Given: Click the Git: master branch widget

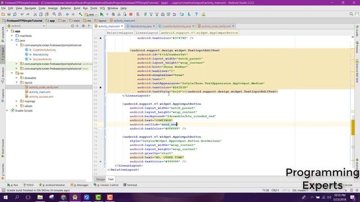Looking at the screenshot, I should pos(300,190).
